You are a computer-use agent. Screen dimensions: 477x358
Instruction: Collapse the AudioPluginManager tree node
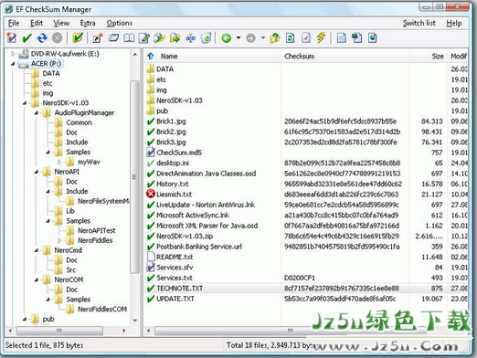point(37,112)
